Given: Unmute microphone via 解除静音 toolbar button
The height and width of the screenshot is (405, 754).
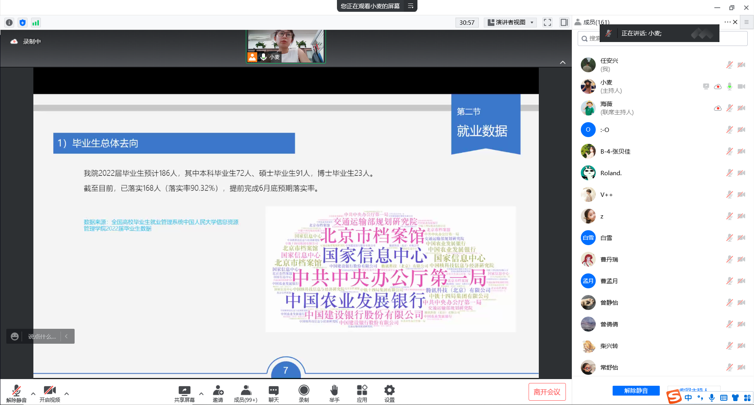Looking at the screenshot, I should 16,394.
